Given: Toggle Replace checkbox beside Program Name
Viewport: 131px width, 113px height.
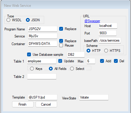Looking at the screenshot, I should tap(61, 29).
